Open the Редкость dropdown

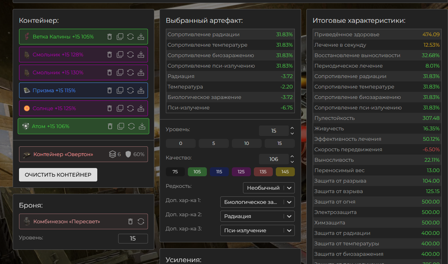tap(269, 188)
